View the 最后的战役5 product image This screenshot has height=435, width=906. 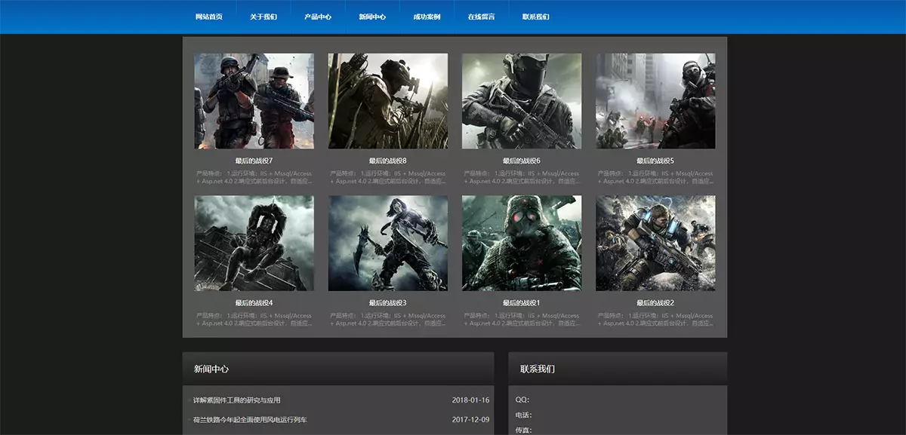click(655, 101)
